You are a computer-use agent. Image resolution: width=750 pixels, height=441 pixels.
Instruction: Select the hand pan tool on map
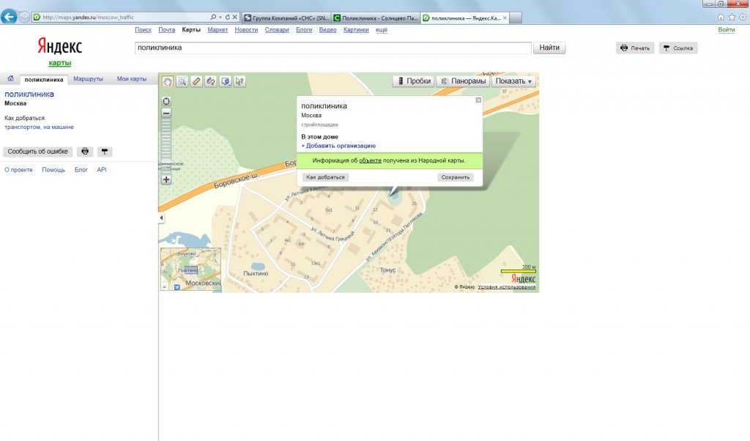point(168,81)
